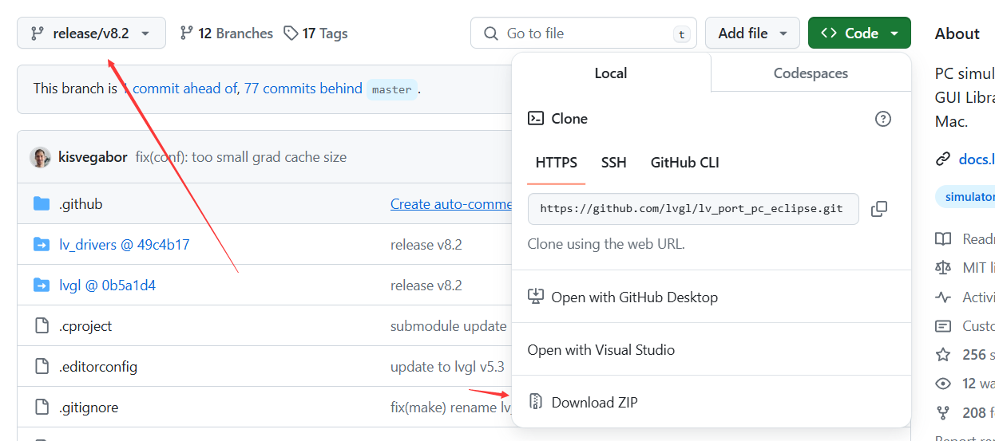Select the GitHub CLI clone tab

click(x=685, y=162)
